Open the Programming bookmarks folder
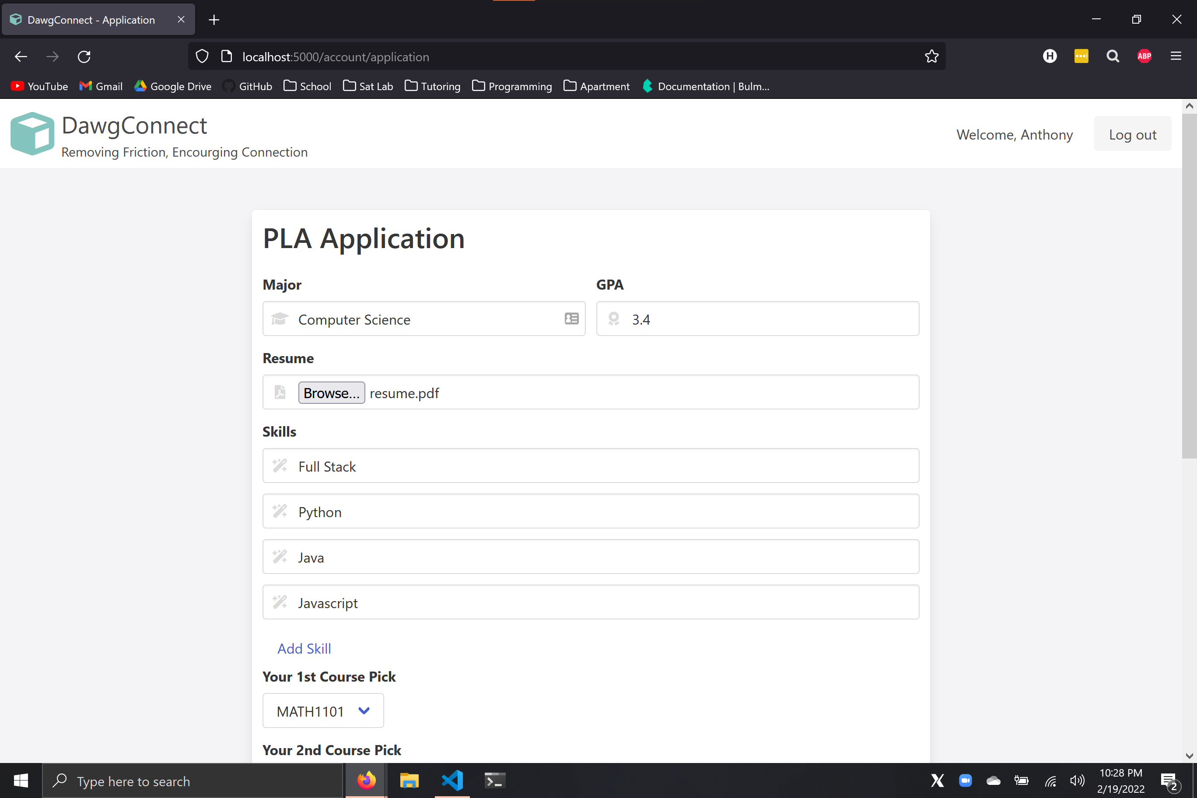Viewport: 1197px width, 798px height. pos(511,86)
